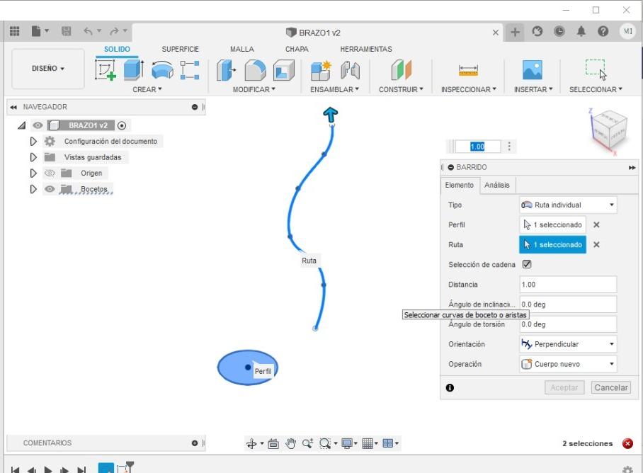Click the Measure ruler icon

tap(468, 70)
